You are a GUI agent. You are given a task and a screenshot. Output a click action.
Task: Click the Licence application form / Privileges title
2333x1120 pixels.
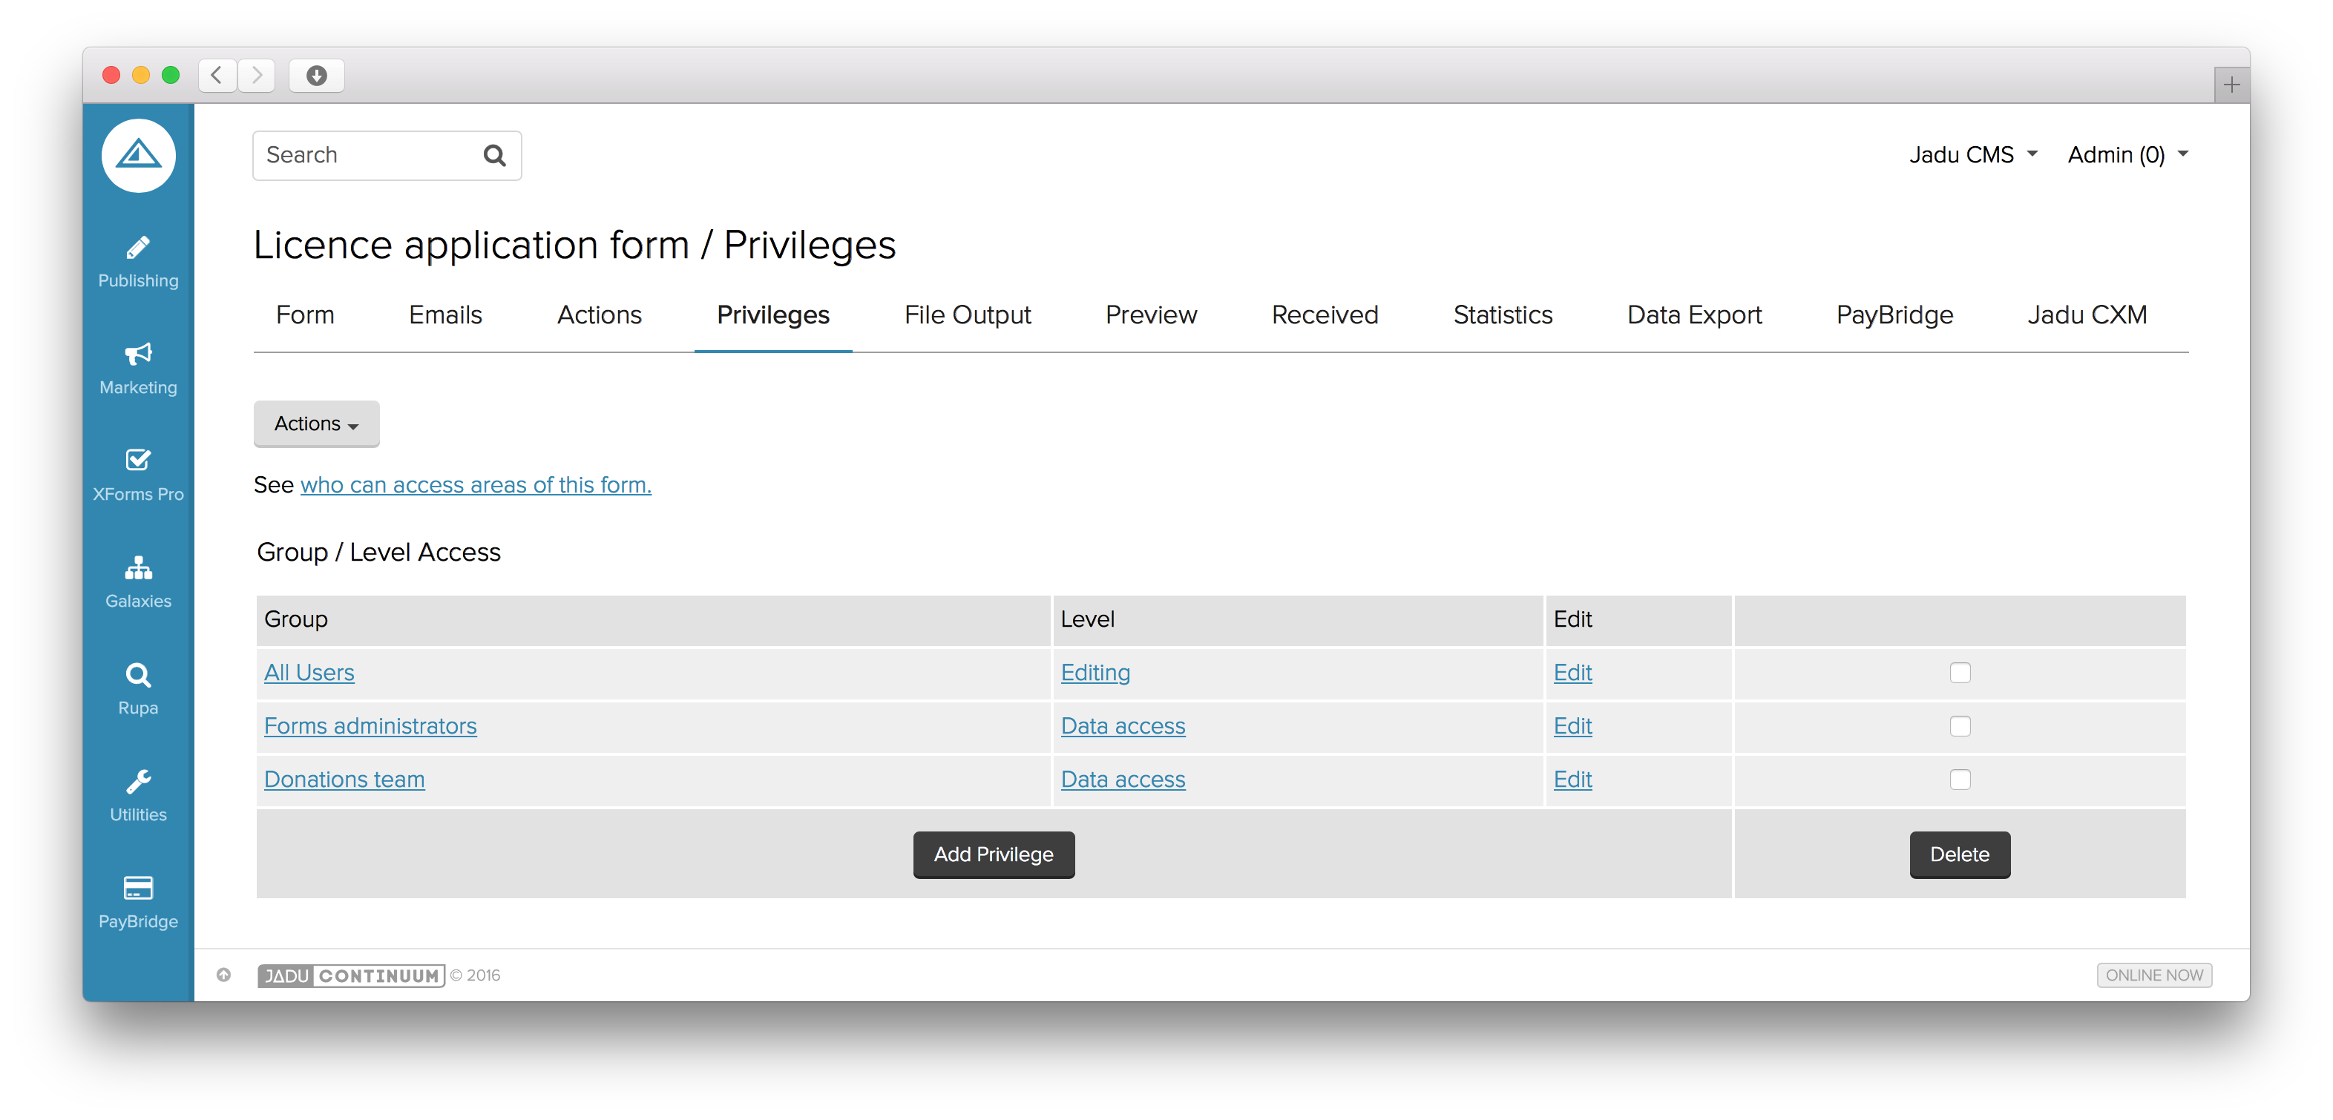tap(574, 246)
